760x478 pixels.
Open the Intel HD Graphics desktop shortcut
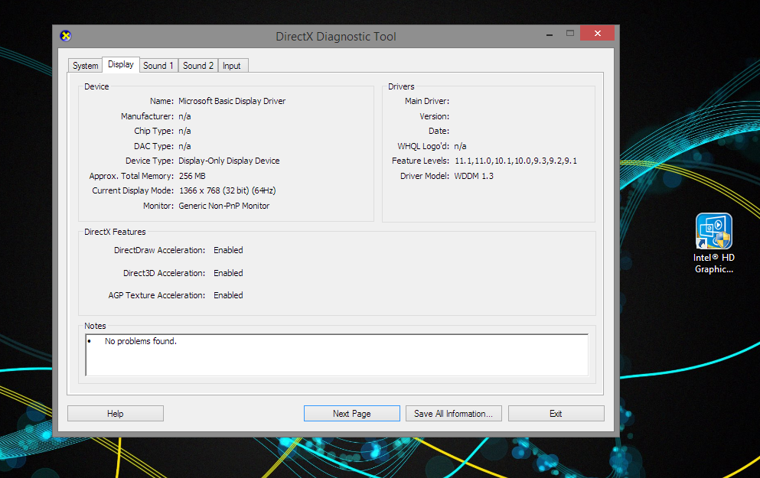point(714,244)
